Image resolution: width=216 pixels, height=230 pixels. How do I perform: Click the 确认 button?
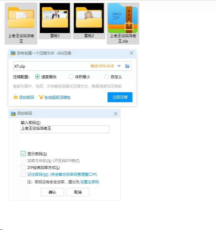pyautogui.click(x=52, y=192)
